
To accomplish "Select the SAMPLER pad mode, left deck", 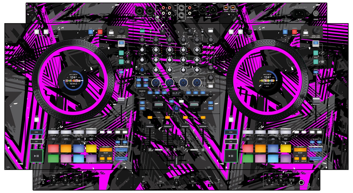I will click(79, 132).
